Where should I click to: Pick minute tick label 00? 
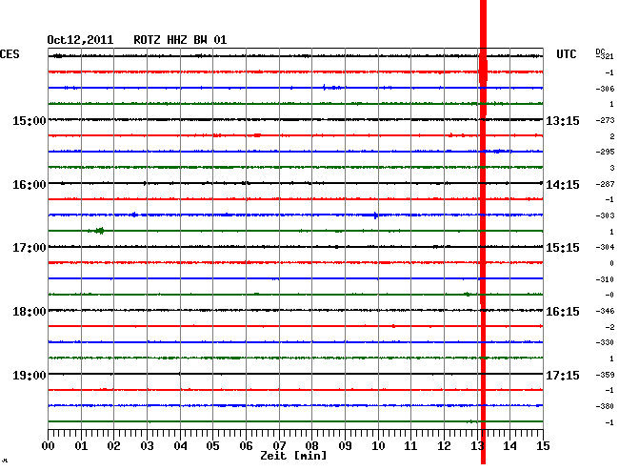click(49, 446)
